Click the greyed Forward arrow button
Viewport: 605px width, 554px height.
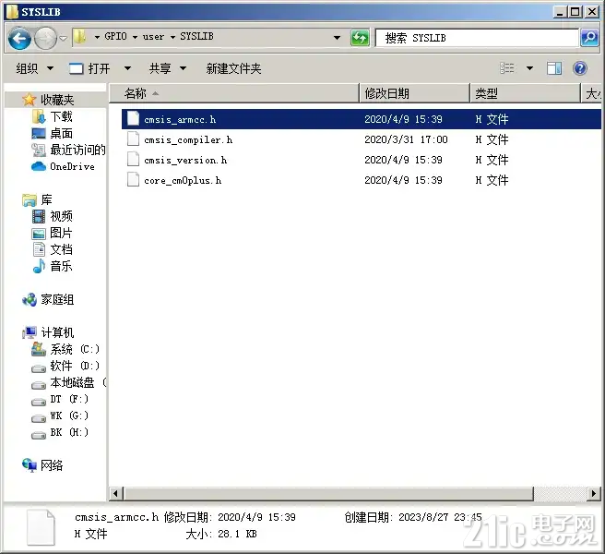pos(45,38)
